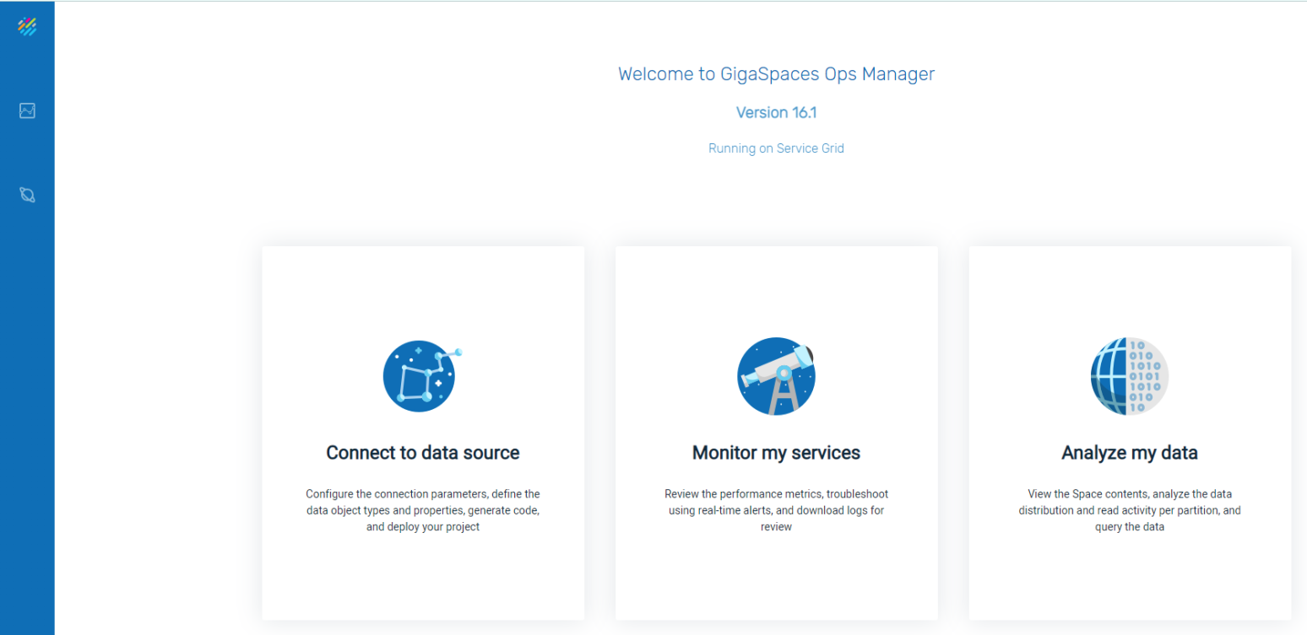Open the planet Spaces icon in sidebar
Viewport: 1307px width, 635px height.
[27, 195]
